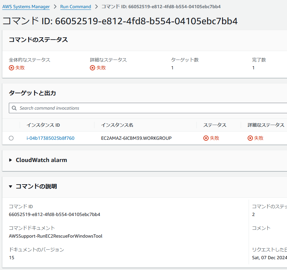
Task: Click the Search command invocations field
Action: tap(148, 108)
